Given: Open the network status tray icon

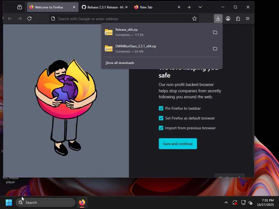Looking at the screenshot, I should coord(243,202).
